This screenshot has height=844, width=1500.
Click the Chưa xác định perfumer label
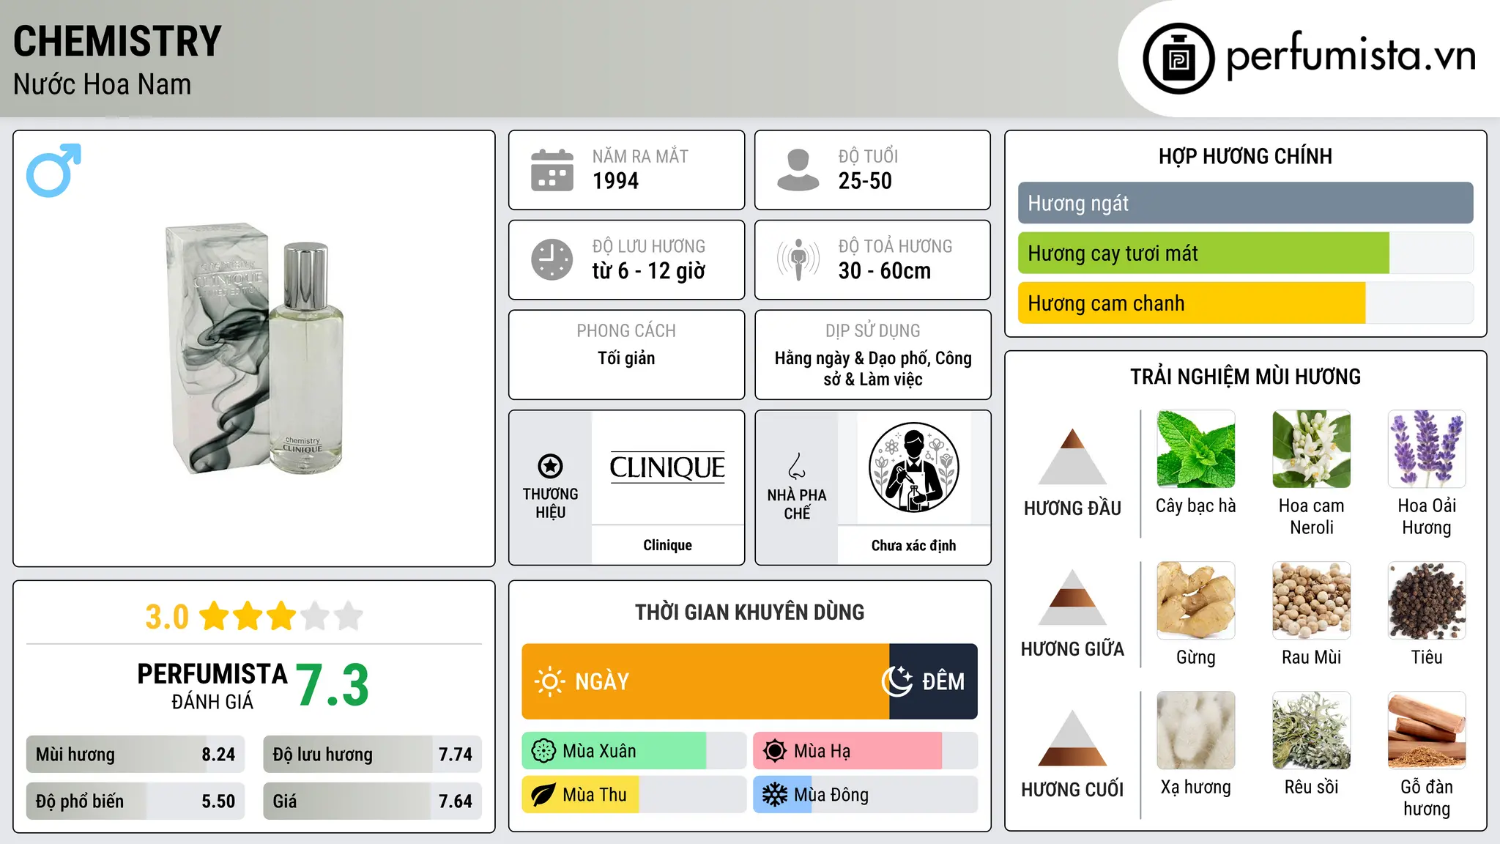coord(913,545)
